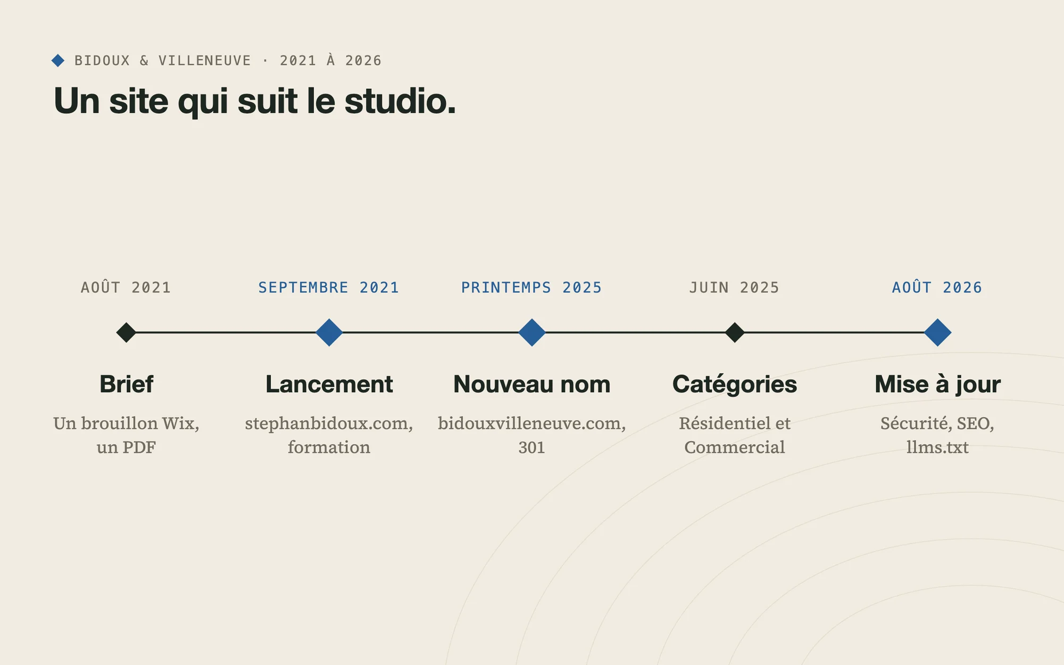
Task: Click the description Résidentiel et Commercial
Action: (x=735, y=435)
